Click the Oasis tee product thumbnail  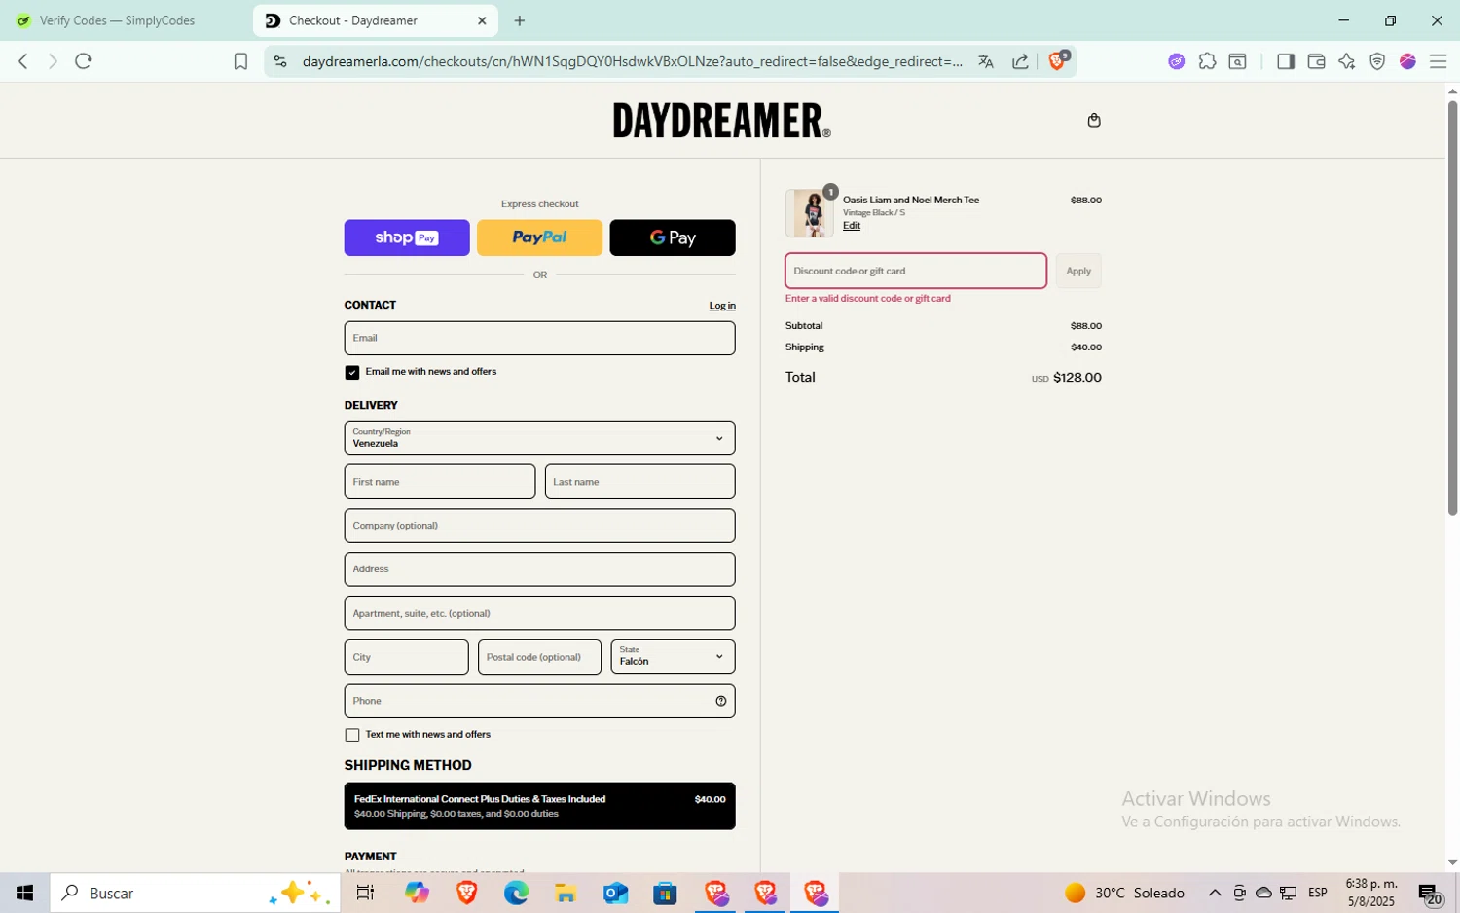[x=810, y=213]
